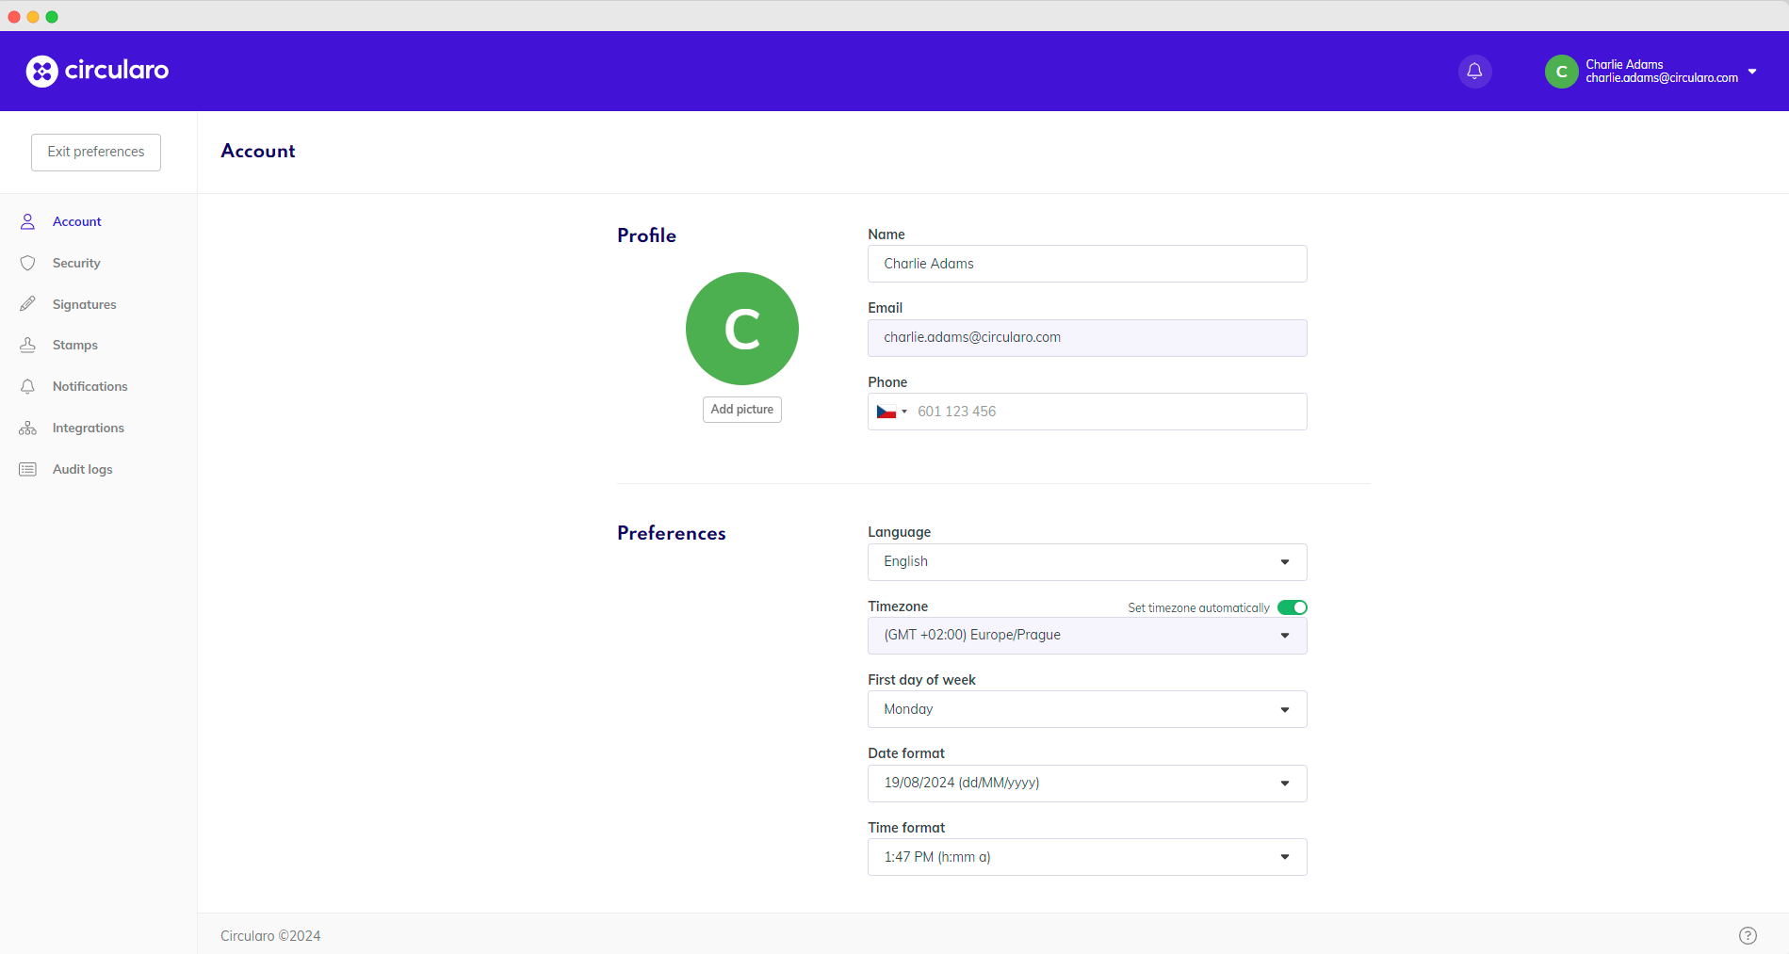
Task: Open Charlie Adams user menu arrow
Action: [x=1751, y=72]
